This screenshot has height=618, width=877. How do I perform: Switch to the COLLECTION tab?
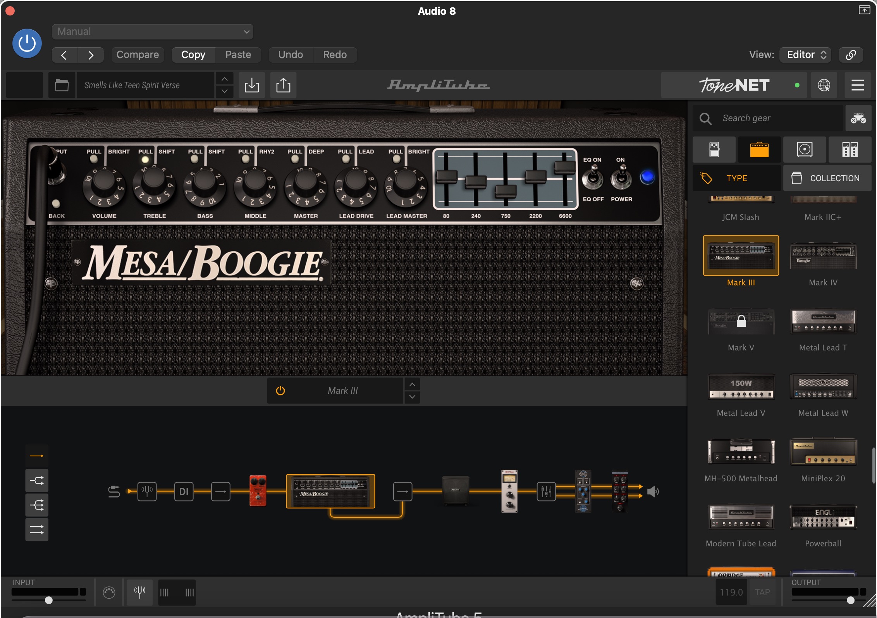827,178
